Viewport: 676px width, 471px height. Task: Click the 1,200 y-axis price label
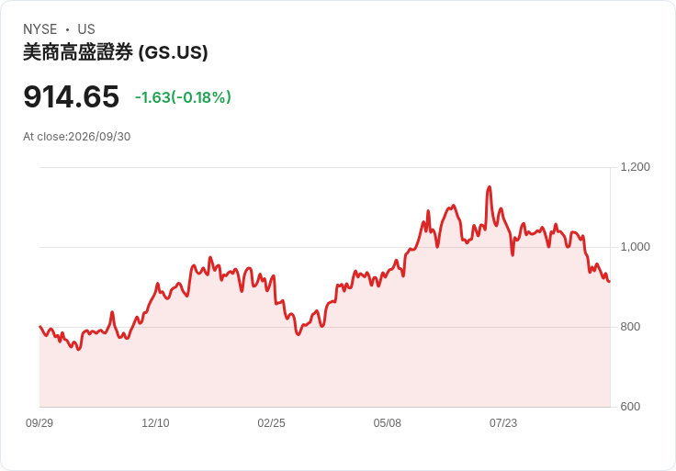tap(635, 167)
